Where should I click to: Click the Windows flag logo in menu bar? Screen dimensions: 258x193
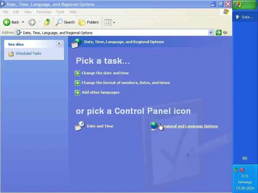pyautogui.click(x=226, y=12)
